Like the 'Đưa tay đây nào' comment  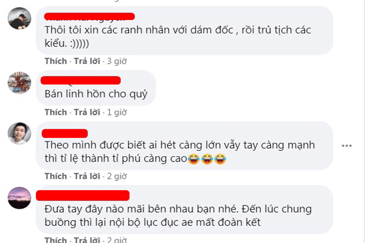55,240
